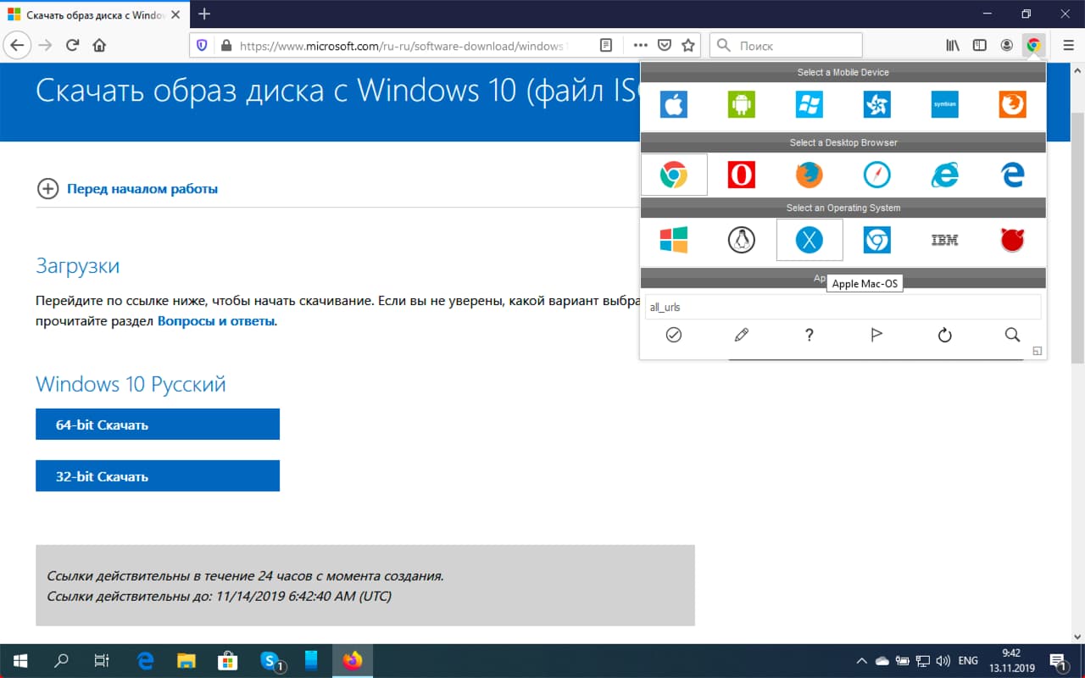The width and height of the screenshot is (1085, 678).
Task: Click the help question mark icon
Action: [x=809, y=335]
